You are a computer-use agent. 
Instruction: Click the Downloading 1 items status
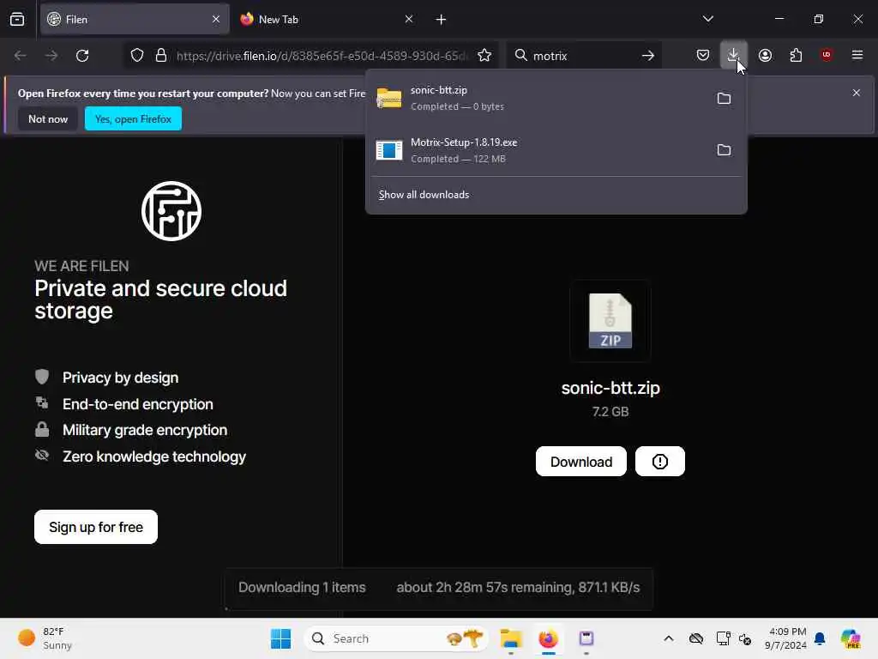point(302,587)
